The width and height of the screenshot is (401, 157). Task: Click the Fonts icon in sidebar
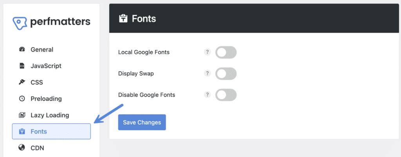point(22,131)
